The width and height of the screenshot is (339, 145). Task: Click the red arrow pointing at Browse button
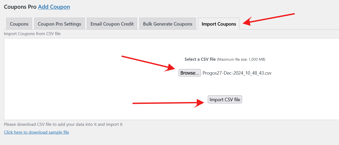[148, 64]
